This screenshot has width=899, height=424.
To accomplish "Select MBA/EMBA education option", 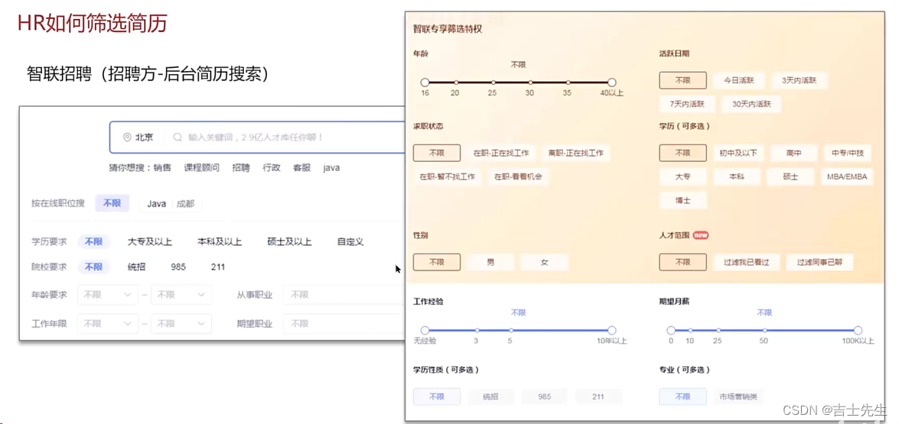I will point(848,176).
